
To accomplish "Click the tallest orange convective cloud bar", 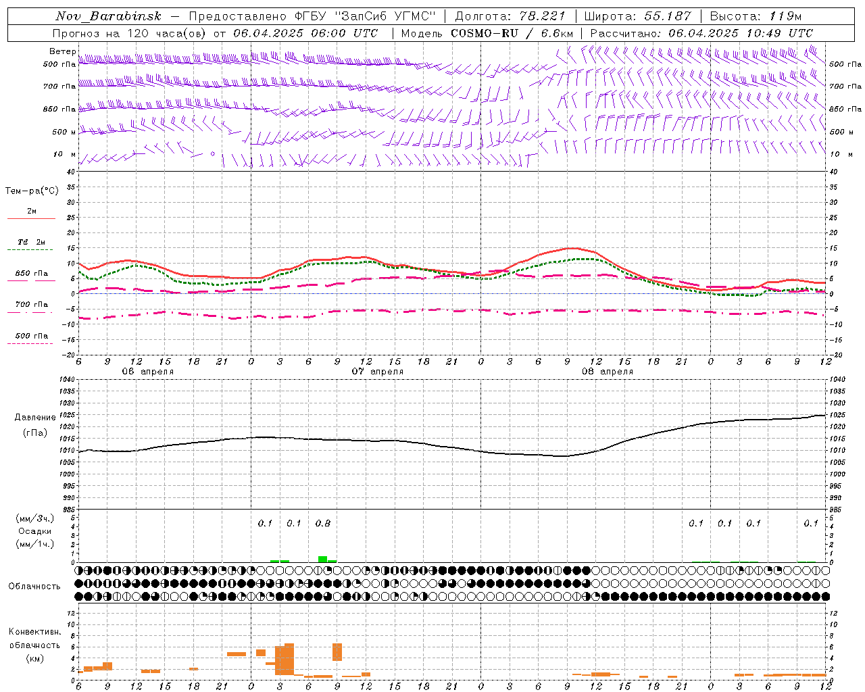I will click(x=289, y=659).
